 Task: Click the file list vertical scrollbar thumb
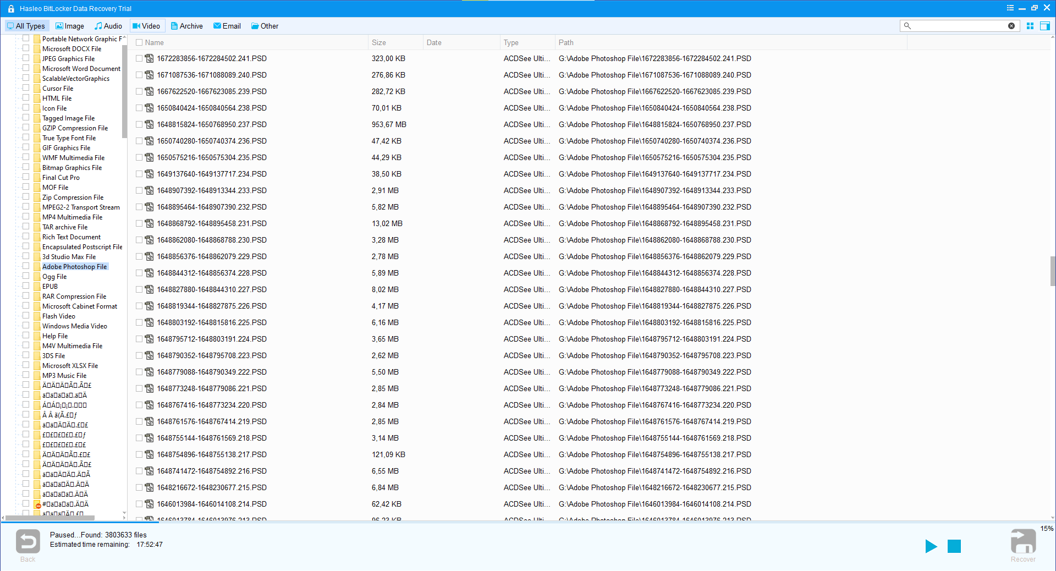(x=1053, y=271)
